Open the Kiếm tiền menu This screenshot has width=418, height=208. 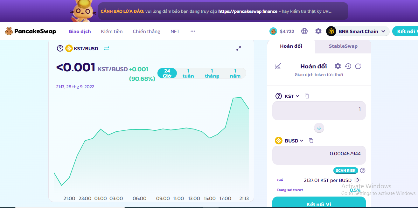[x=112, y=31]
